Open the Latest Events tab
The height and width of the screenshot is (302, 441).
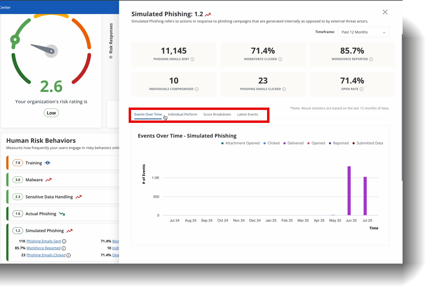(247, 114)
